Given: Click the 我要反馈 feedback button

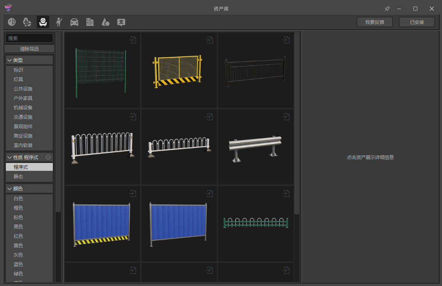Looking at the screenshot, I should pyautogui.click(x=374, y=22).
